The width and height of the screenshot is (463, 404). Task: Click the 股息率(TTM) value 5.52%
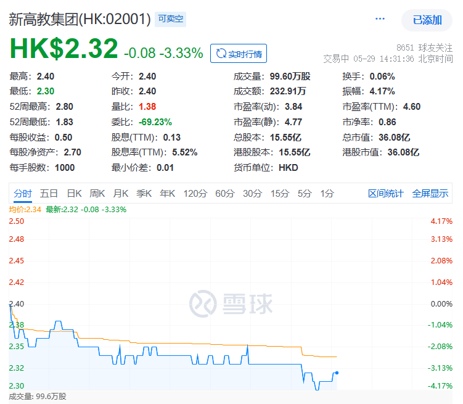coord(185,152)
